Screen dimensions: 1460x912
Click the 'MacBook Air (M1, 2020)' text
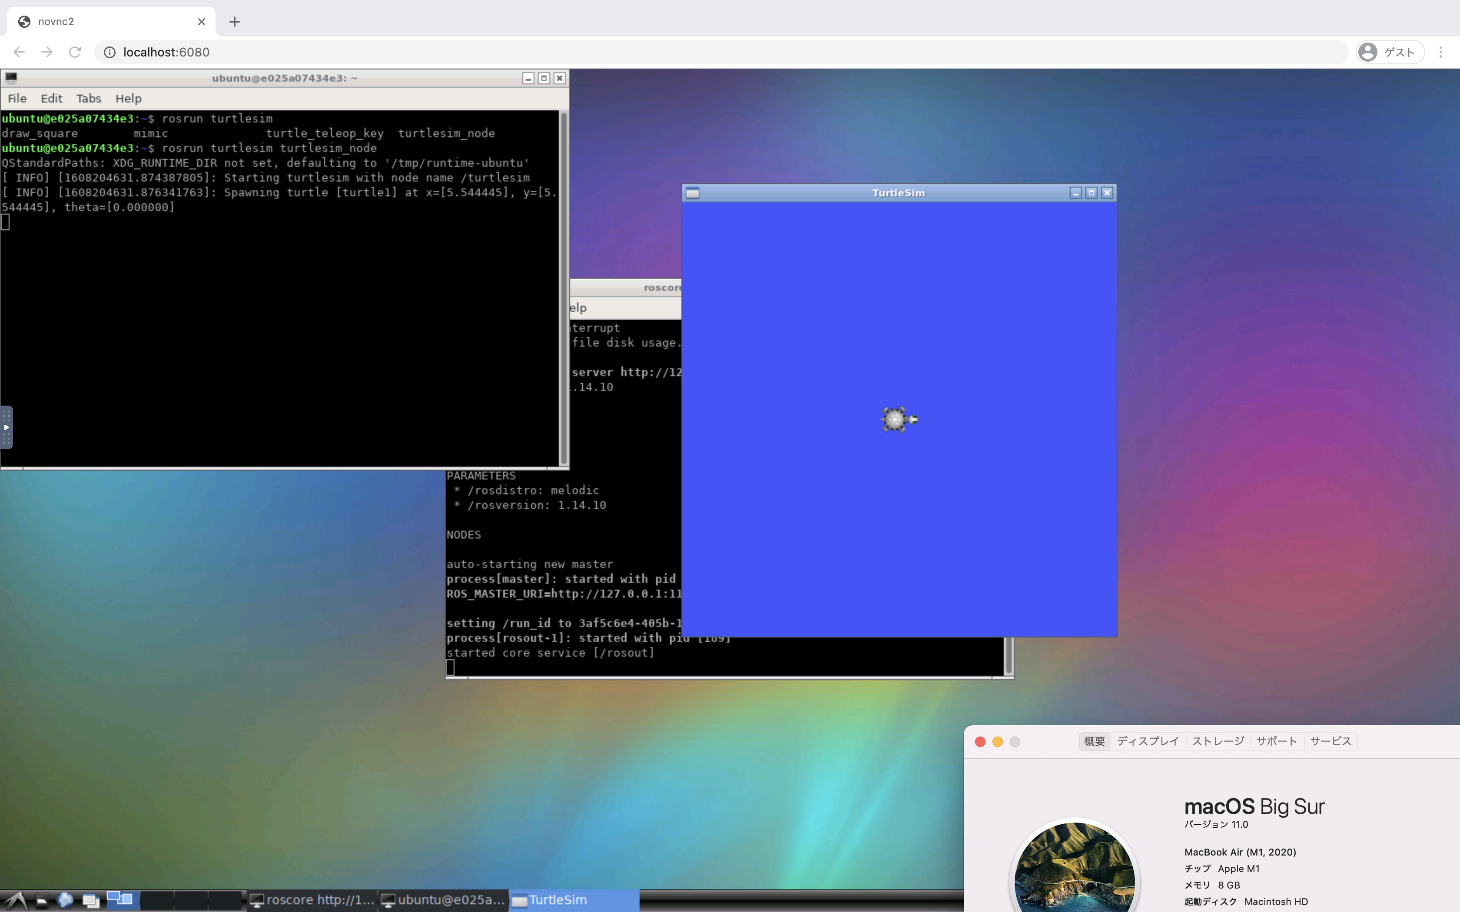1241,852
